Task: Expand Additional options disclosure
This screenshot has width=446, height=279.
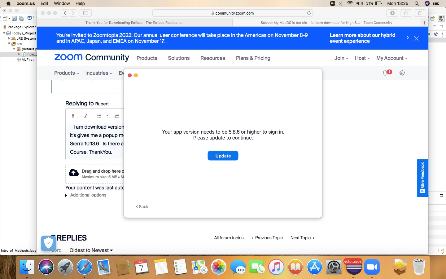Action: (x=86, y=195)
